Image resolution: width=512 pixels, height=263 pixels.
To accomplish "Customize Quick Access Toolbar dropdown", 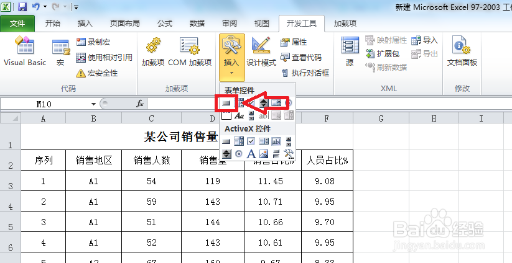I will click(x=76, y=7).
